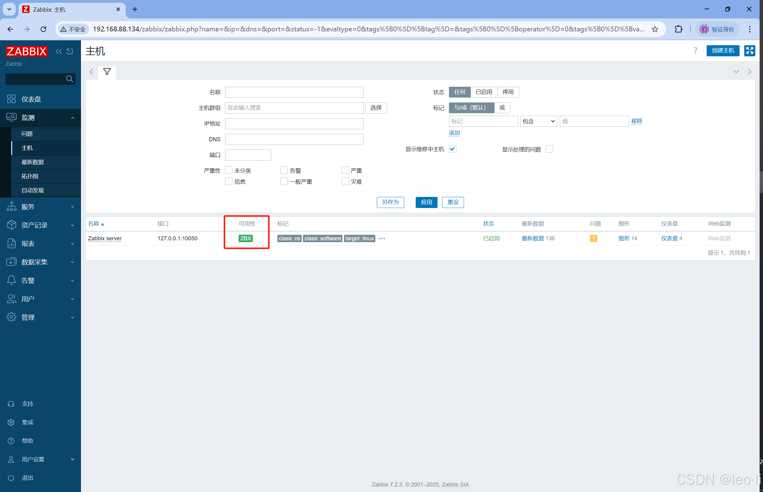Image resolution: width=763 pixels, height=492 pixels.
Task: Click the filter funnel icon tab
Action: click(x=107, y=72)
